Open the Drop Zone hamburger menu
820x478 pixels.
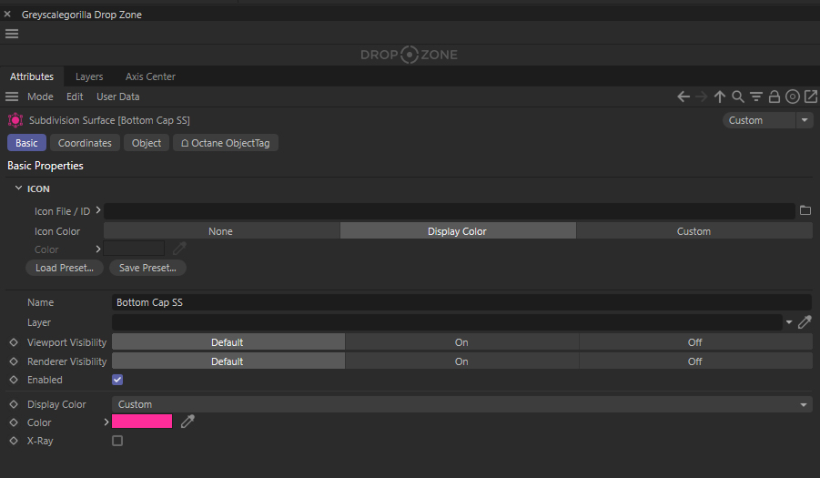coord(12,34)
